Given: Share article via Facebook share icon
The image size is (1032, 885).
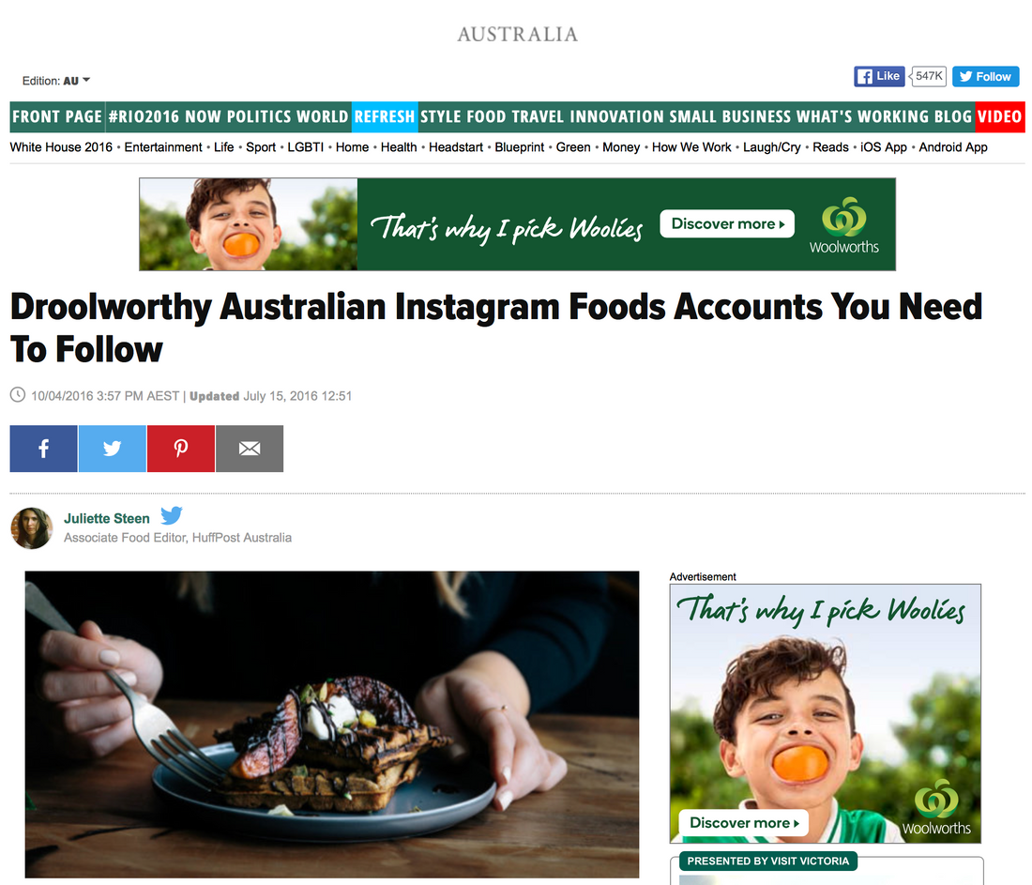Looking at the screenshot, I should pyautogui.click(x=43, y=449).
